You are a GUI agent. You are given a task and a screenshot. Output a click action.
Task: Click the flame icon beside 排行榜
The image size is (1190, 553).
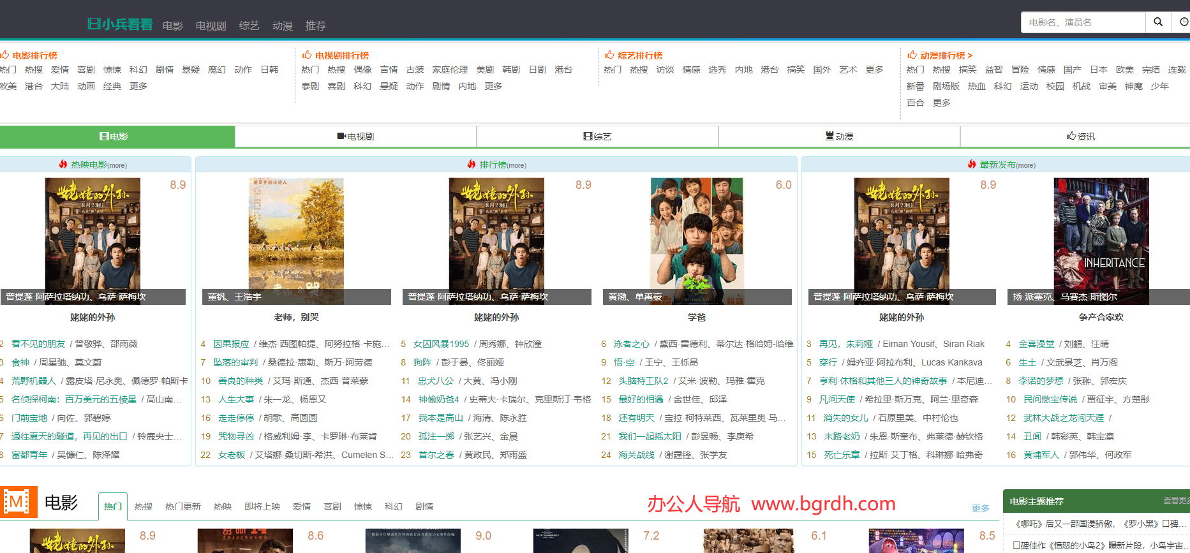point(472,164)
